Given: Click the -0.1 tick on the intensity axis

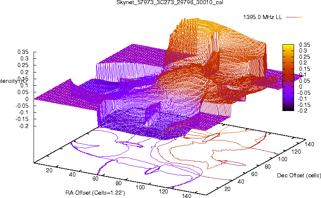Looking at the screenshot, I should tap(24, 112).
